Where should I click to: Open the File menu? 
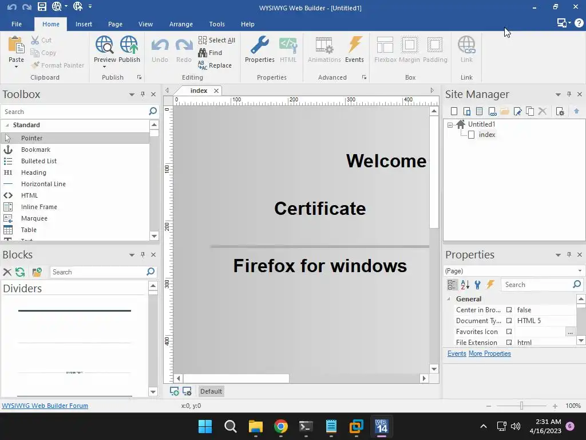17,24
